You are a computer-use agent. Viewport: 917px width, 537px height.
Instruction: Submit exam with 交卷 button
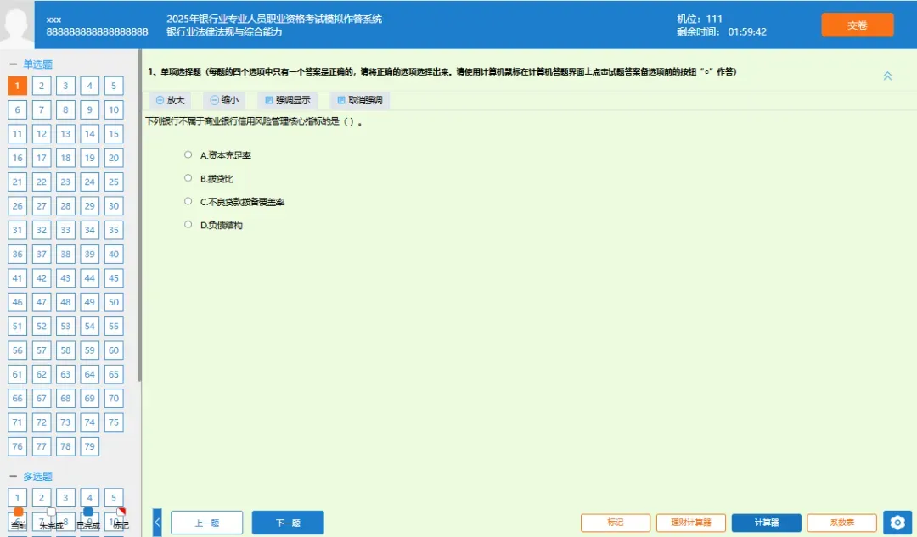[x=858, y=25]
